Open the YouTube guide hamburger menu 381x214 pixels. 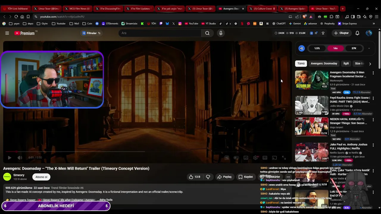[7, 33]
